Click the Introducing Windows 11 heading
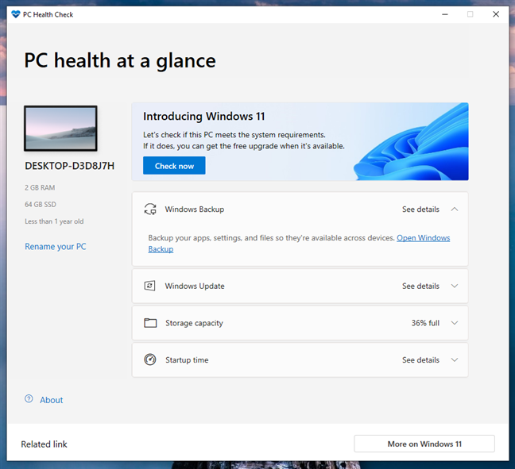This screenshot has width=515, height=469. (x=204, y=117)
